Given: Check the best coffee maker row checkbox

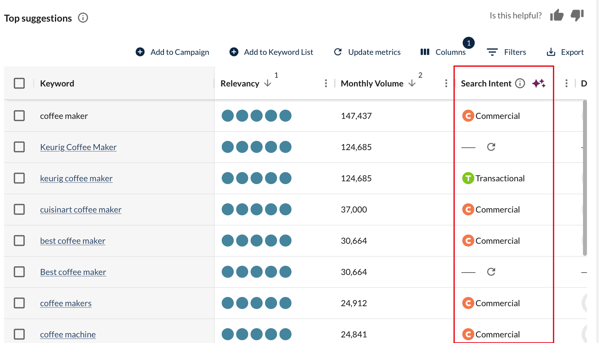Looking at the screenshot, I should tap(19, 241).
